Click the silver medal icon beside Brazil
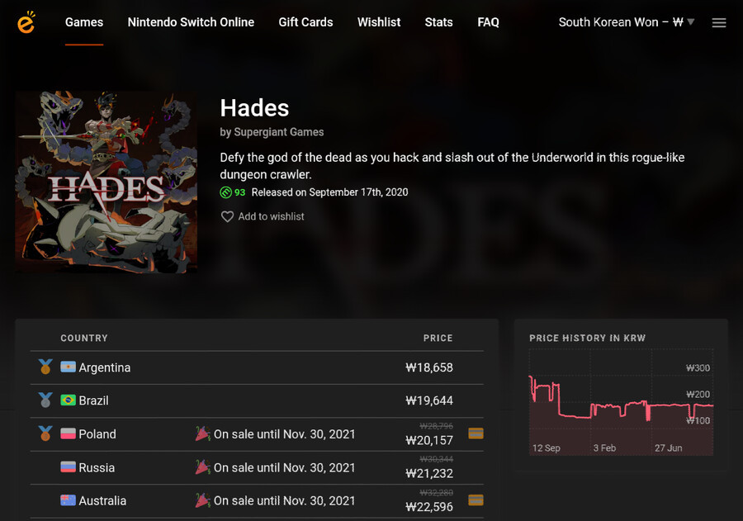The image size is (743, 521). 45,400
